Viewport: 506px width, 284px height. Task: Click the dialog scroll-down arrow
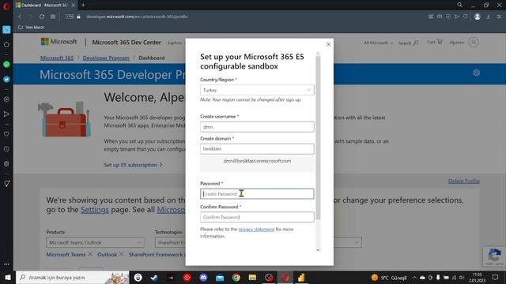click(318, 250)
